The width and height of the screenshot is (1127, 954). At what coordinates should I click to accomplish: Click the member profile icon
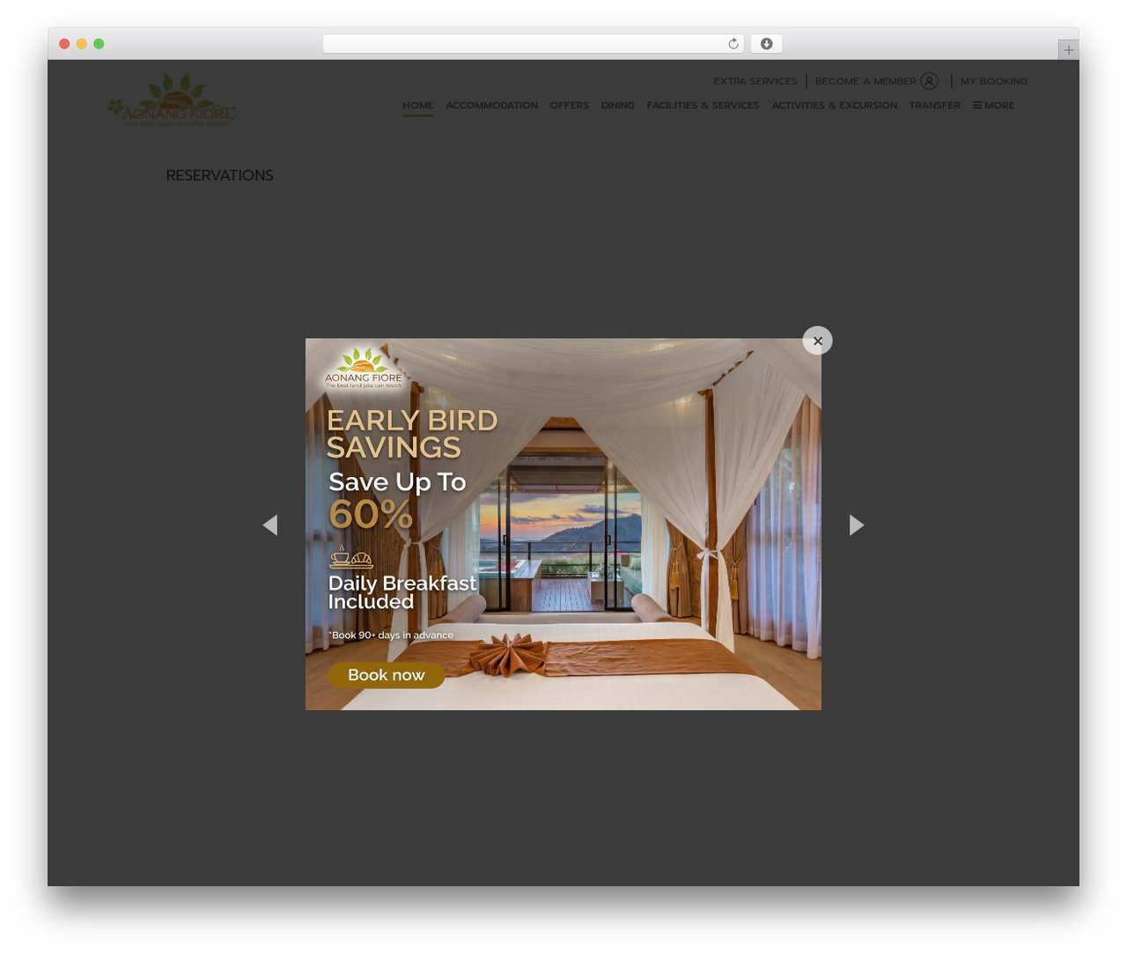click(x=929, y=81)
